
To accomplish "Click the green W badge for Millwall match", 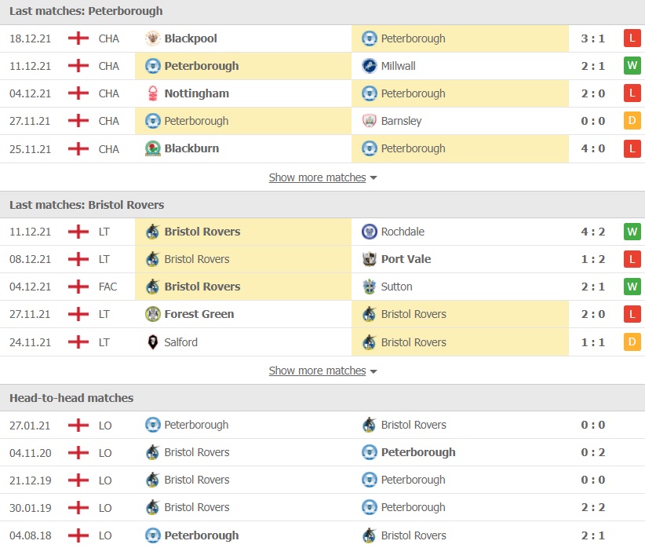I will 632,66.
